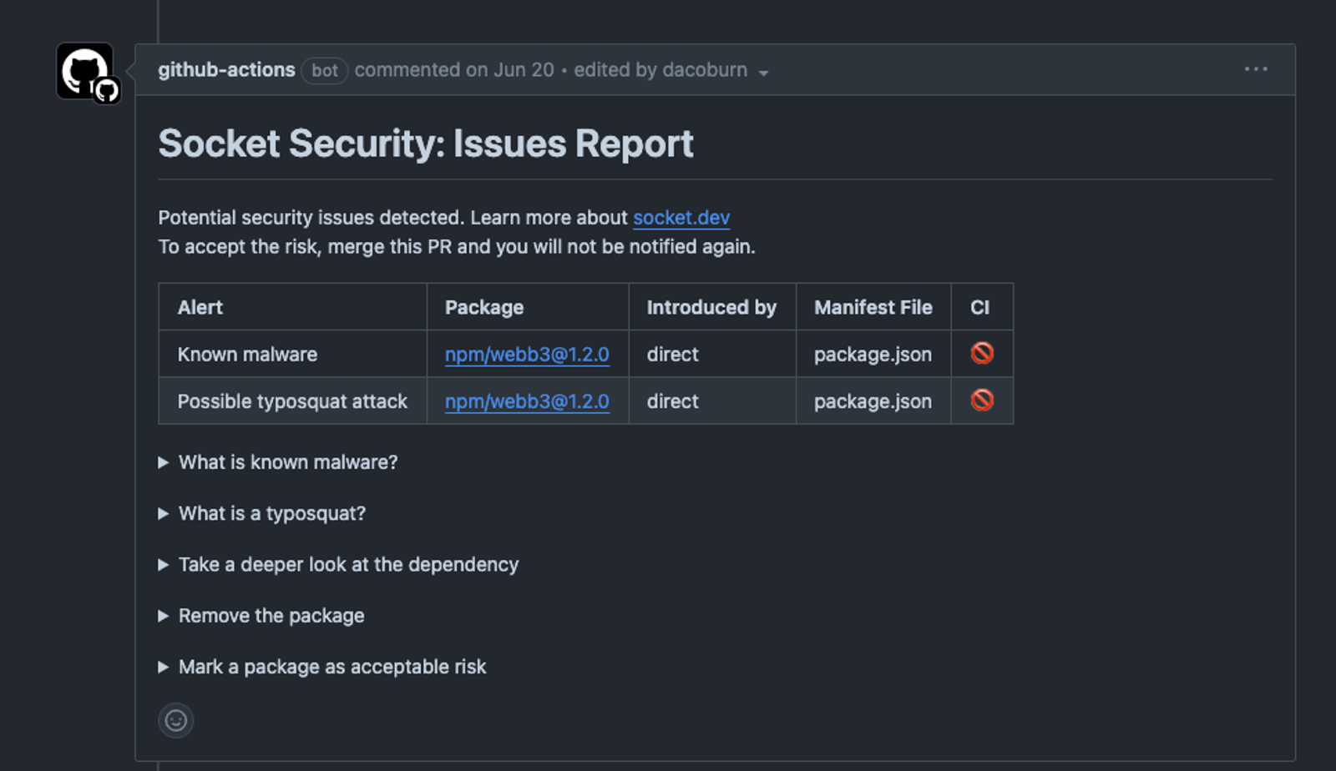Click 'package.json' in typosquat attack row
The width and height of the screenshot is (1336, 771).
pos(873,401)
